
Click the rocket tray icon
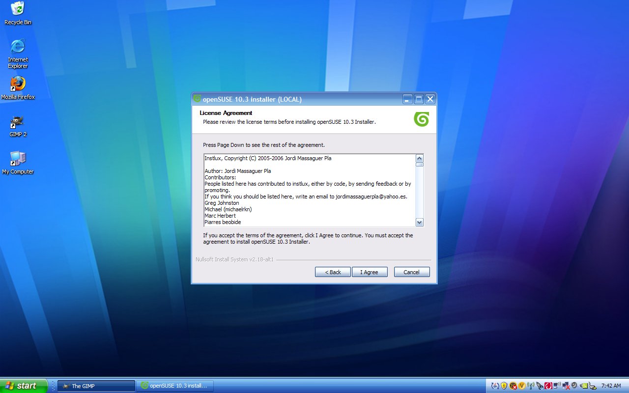[x=540, y=386]
